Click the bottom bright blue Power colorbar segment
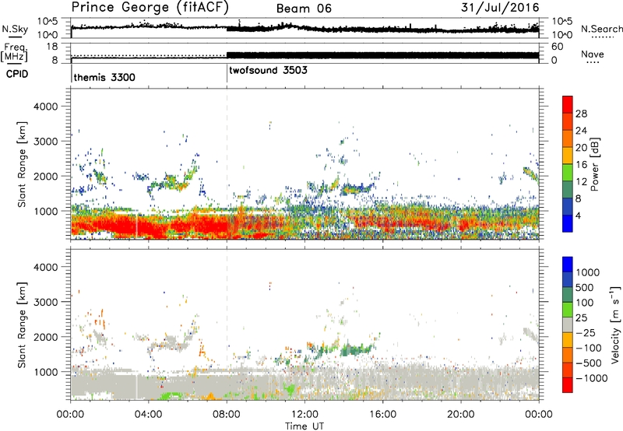The image size is (623, 431). point(568,223)
